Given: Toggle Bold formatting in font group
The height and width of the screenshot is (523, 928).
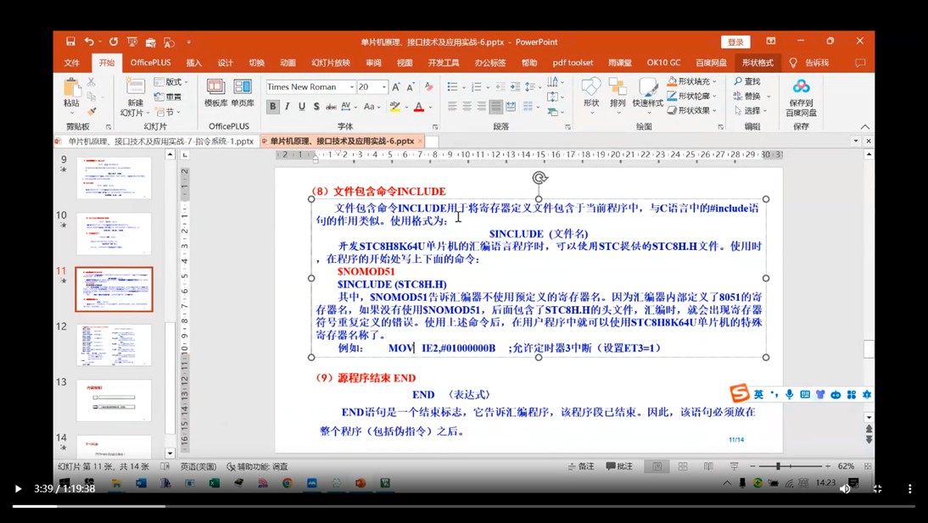Looking at the screenshot, I should (273, 107).
